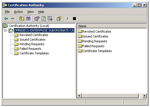Viewport: 150px width, 107px height.
Task: Click Certificate Templates folder icon in list
Action: [80, 51]
